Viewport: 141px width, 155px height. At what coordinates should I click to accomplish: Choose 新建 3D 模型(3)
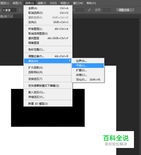[48, 104]
